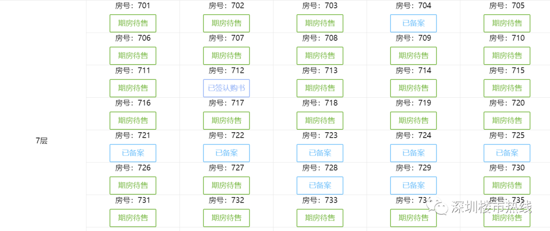Click room 730's 期房待售 button

pos(507,186)
